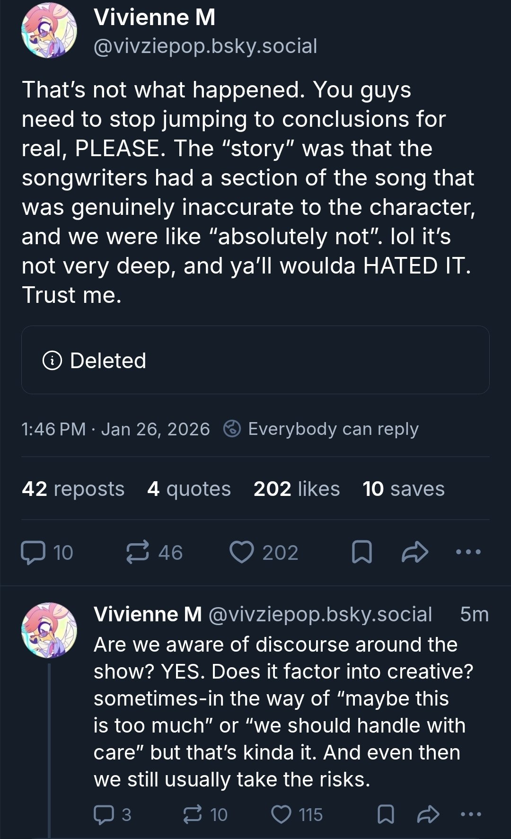
Task: Open Vivienne M's avatar at top
Action: (x=49, y=31)
